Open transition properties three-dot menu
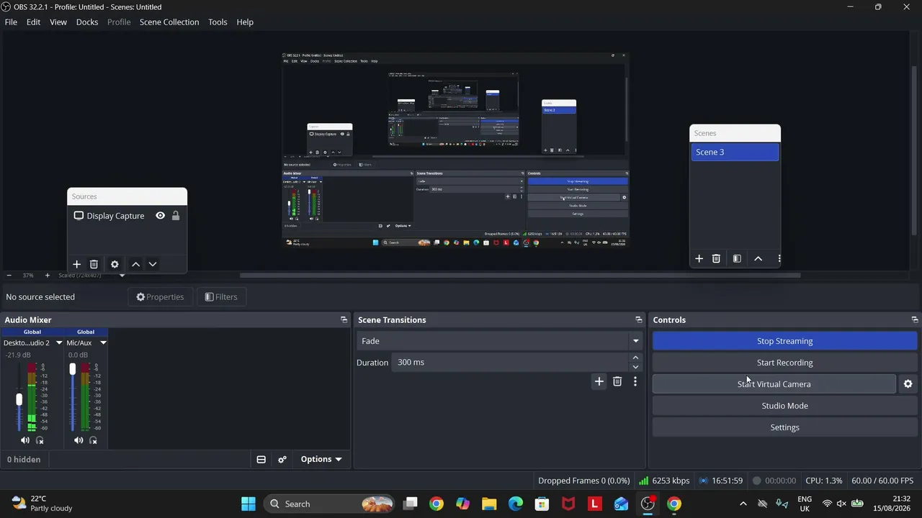 point(635,381)
